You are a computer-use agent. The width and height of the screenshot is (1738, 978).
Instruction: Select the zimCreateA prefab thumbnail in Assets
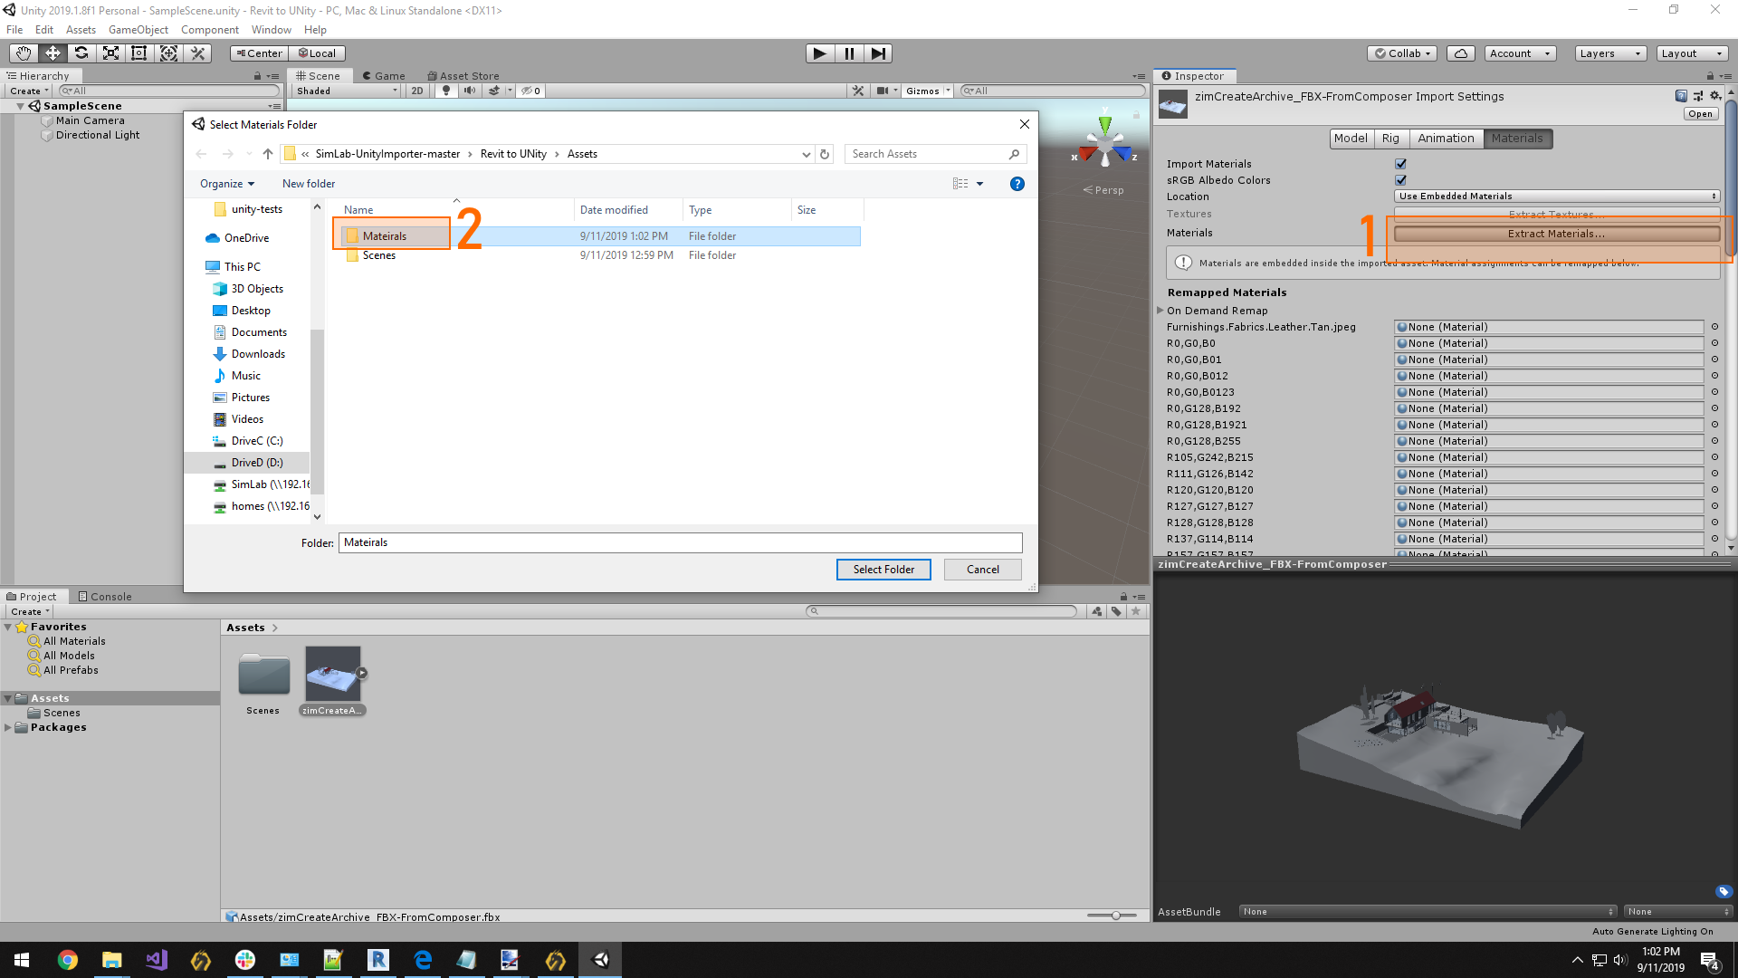pos(332,672)
